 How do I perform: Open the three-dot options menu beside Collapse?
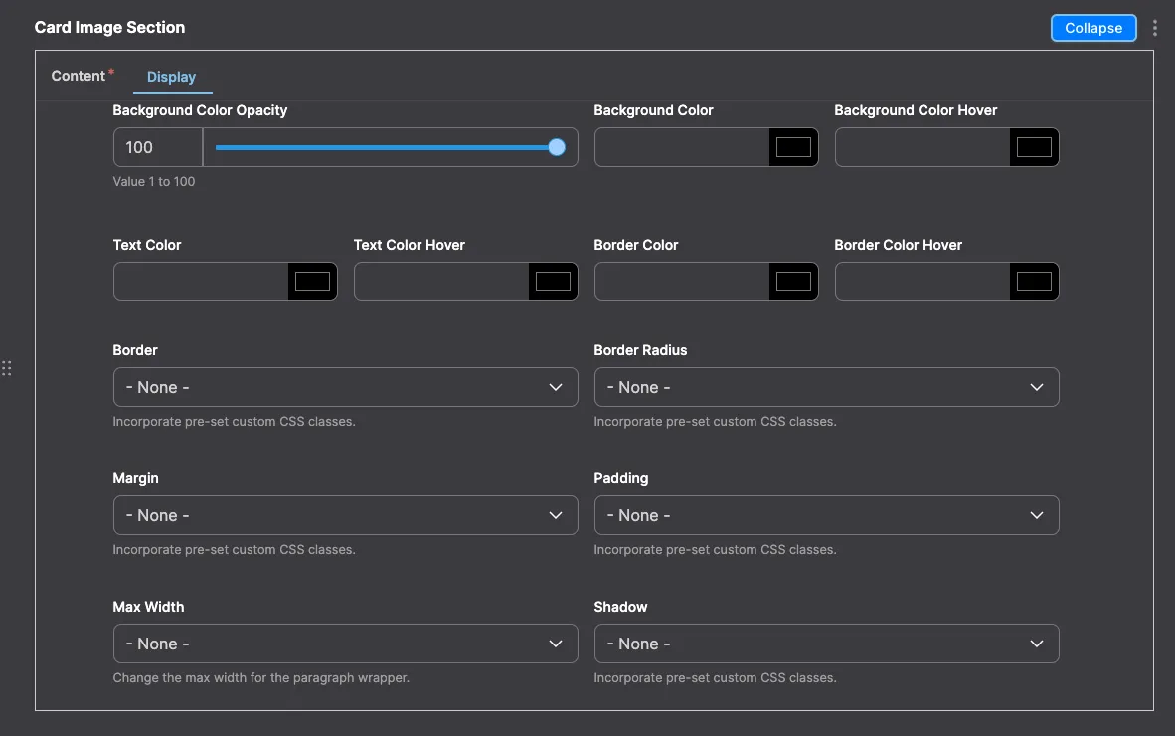pyautogui.click(x=1155, y=28)
